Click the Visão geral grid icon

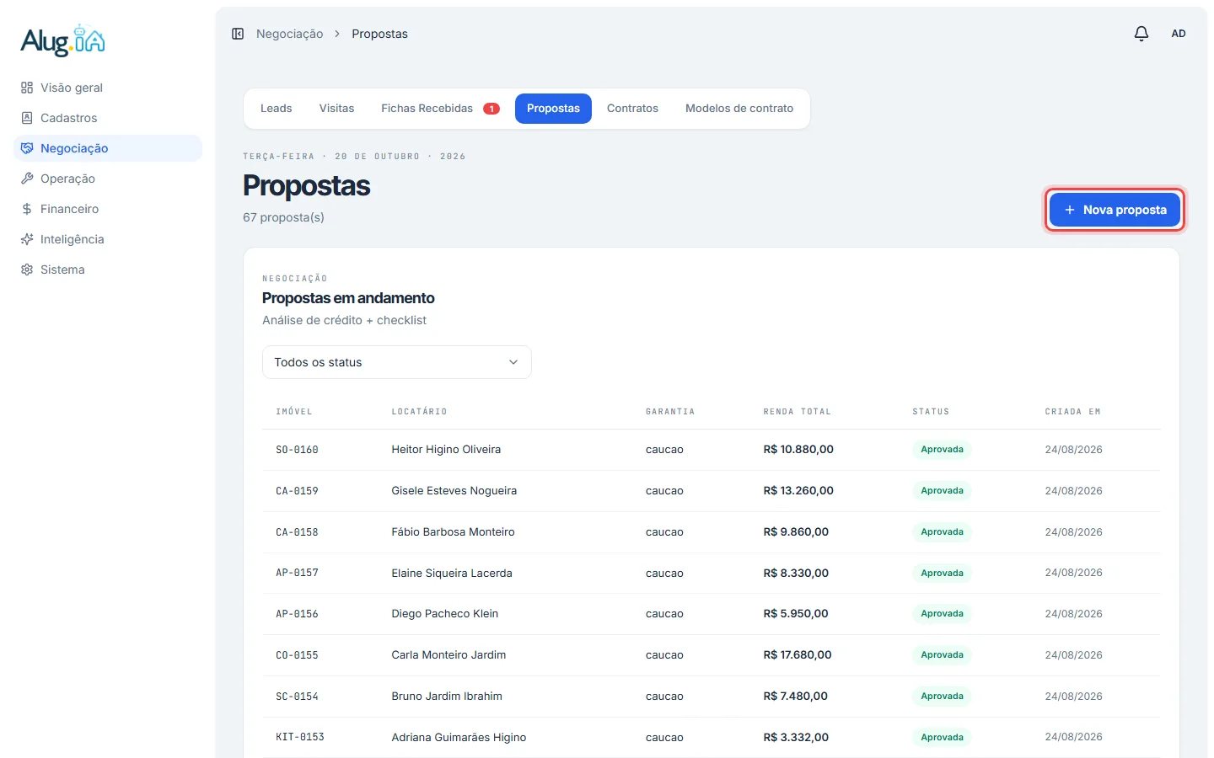pos(27,88)
